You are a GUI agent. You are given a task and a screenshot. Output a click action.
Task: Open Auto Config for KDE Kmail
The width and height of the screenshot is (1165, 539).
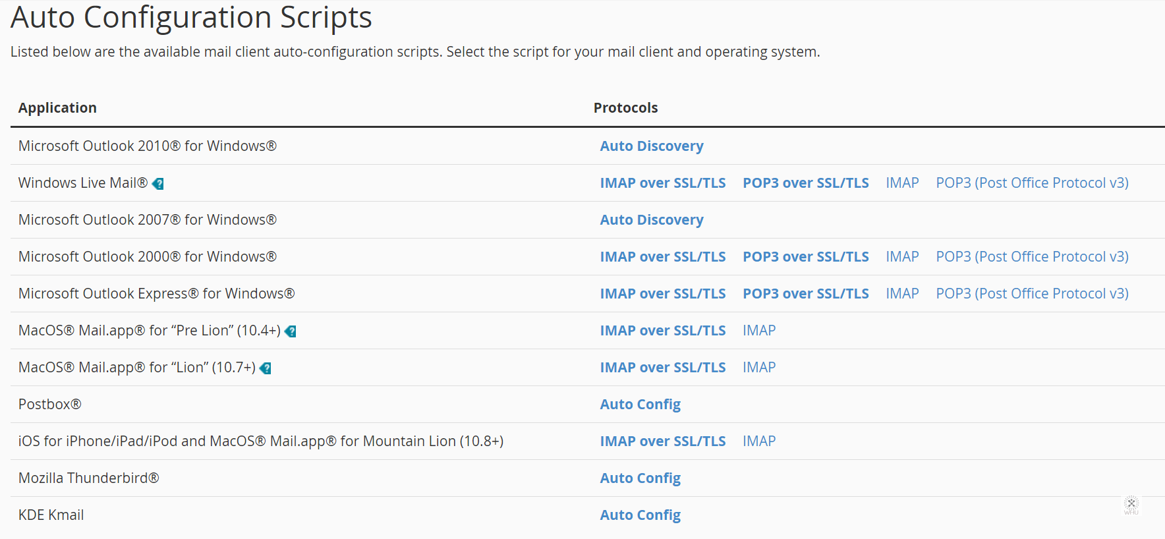click(640, 515)
